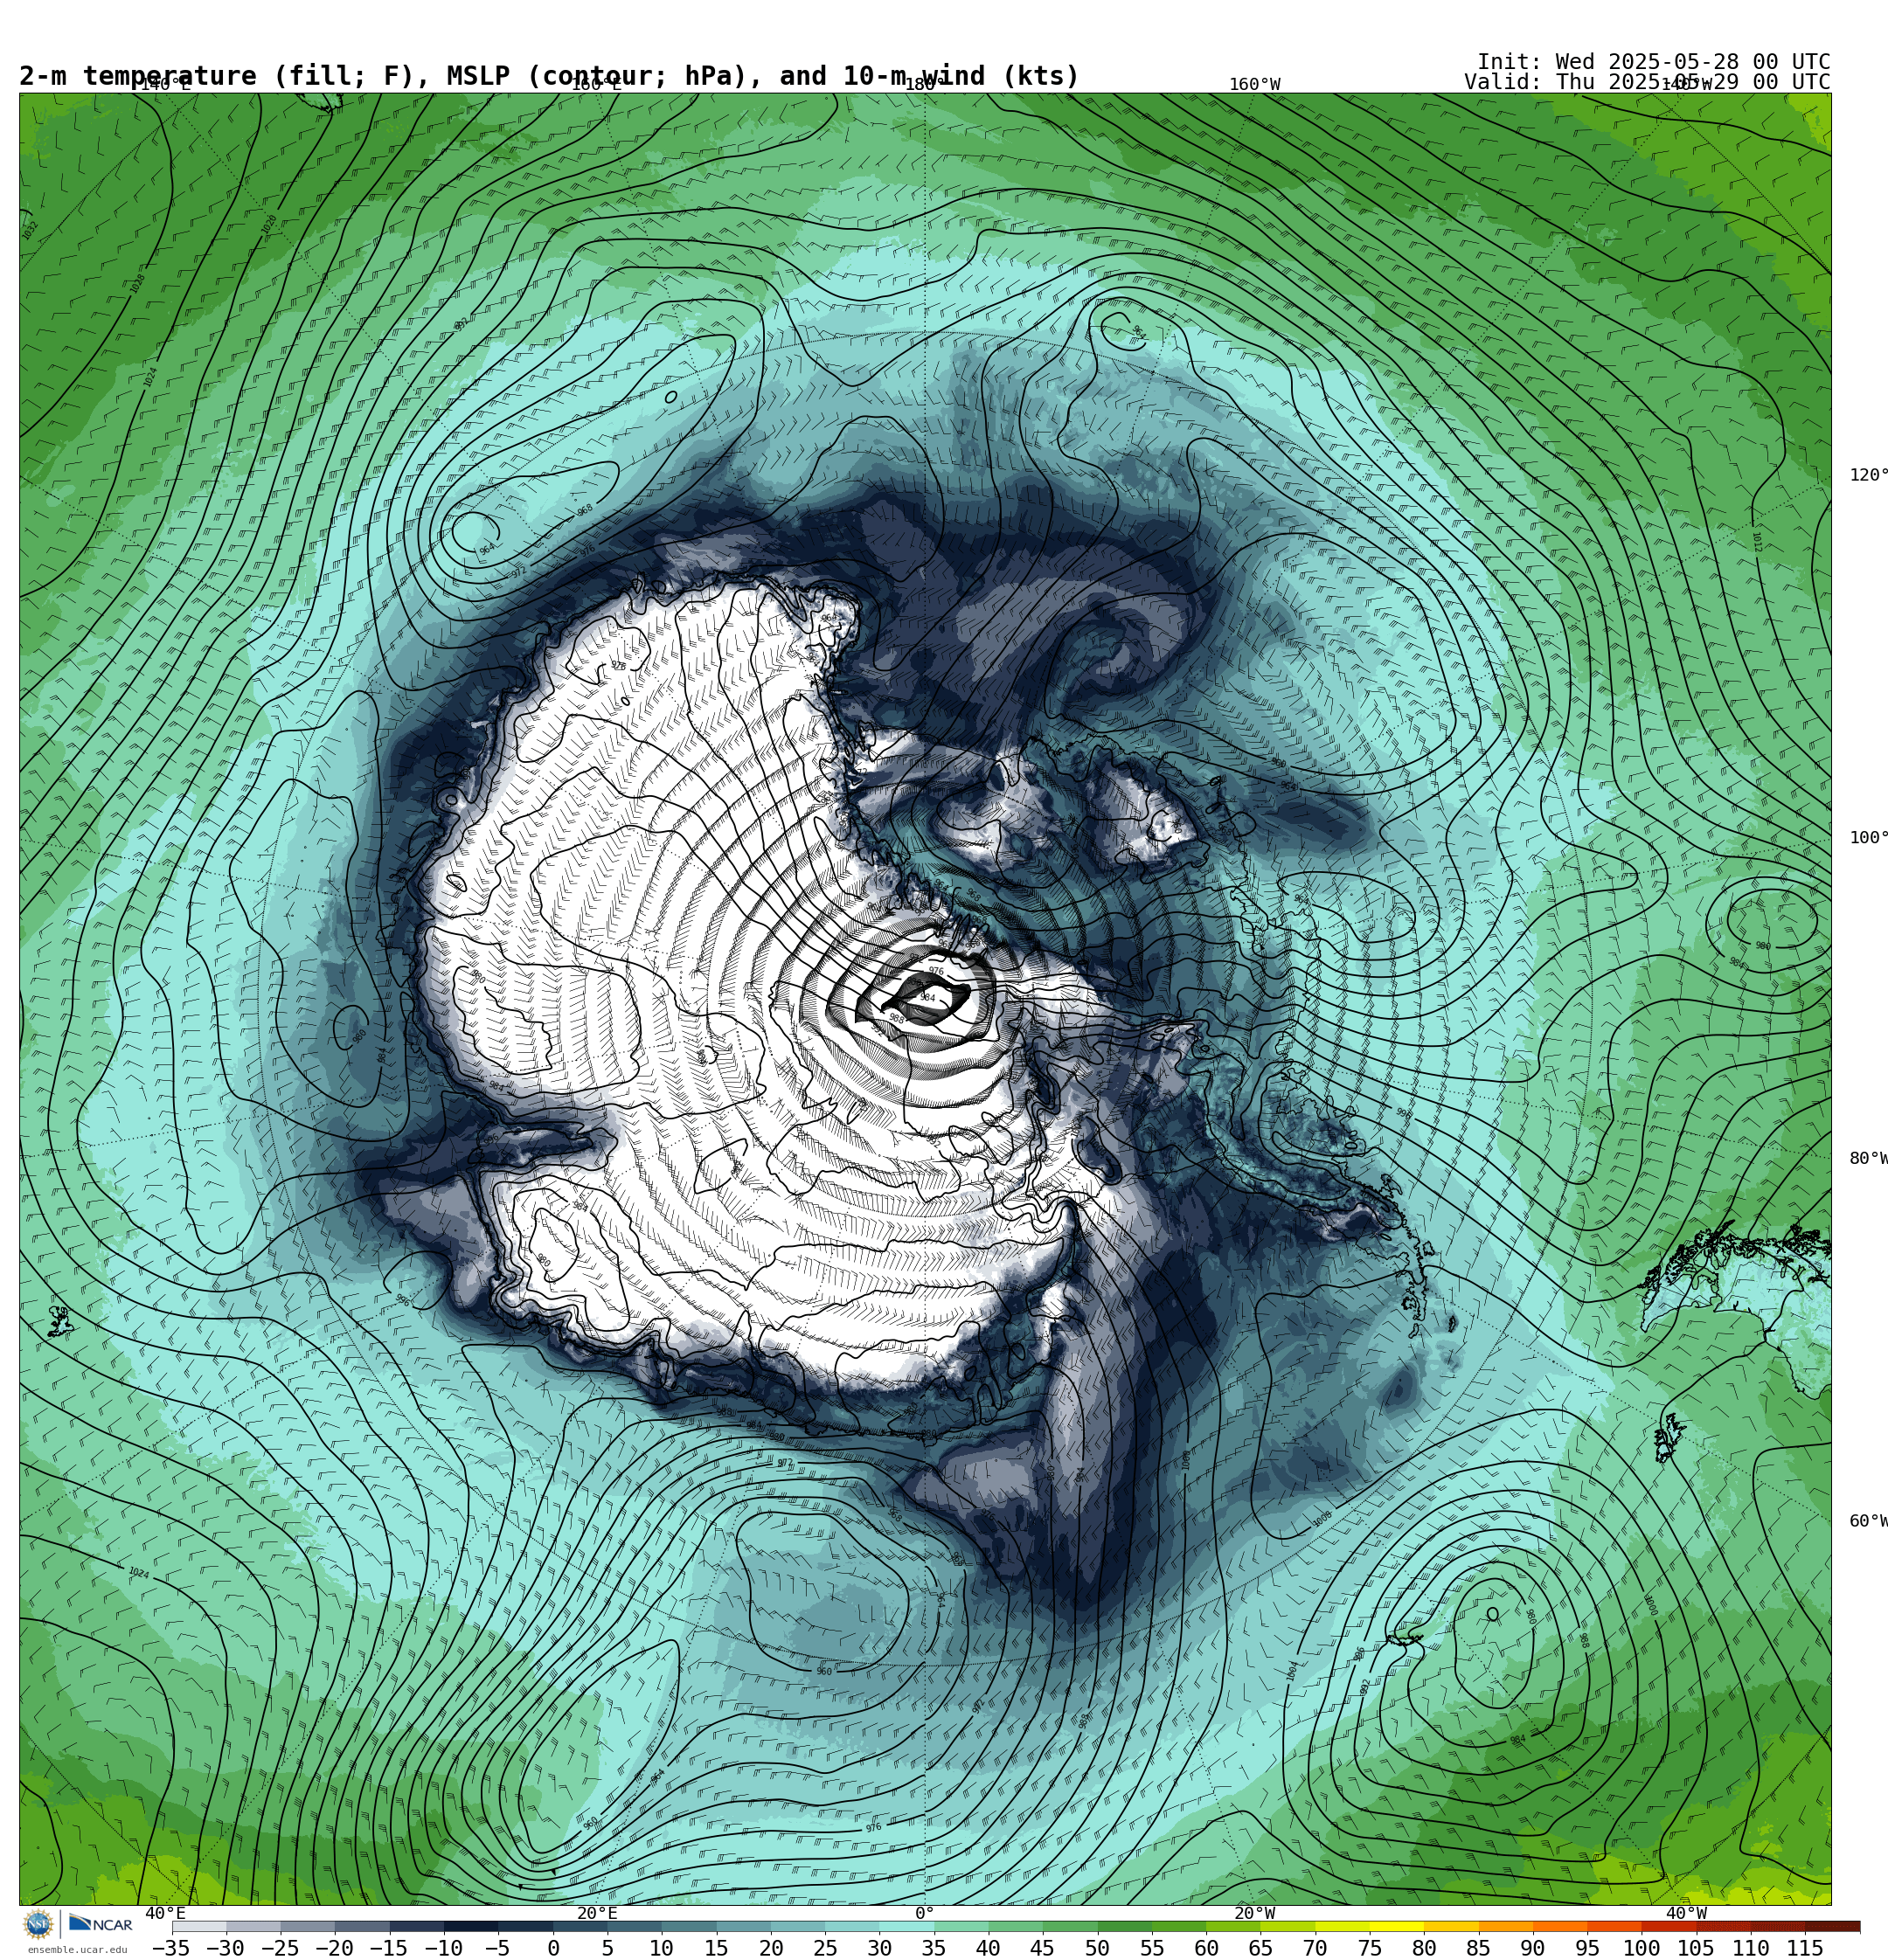Click the '-5' colorbar tick label
This screenshot has width=1888, height=1960.
pyautogui.click(x=497, y=1948)
